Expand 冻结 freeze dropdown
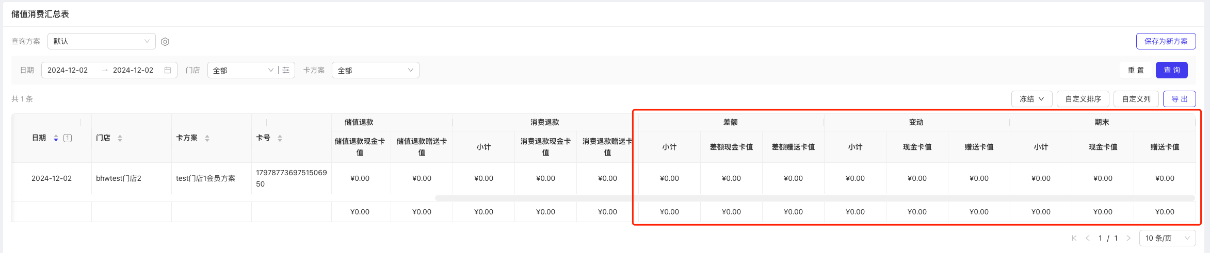Screen dimensions: 1210x253 pyautogui.click(x=1031, y=99)
